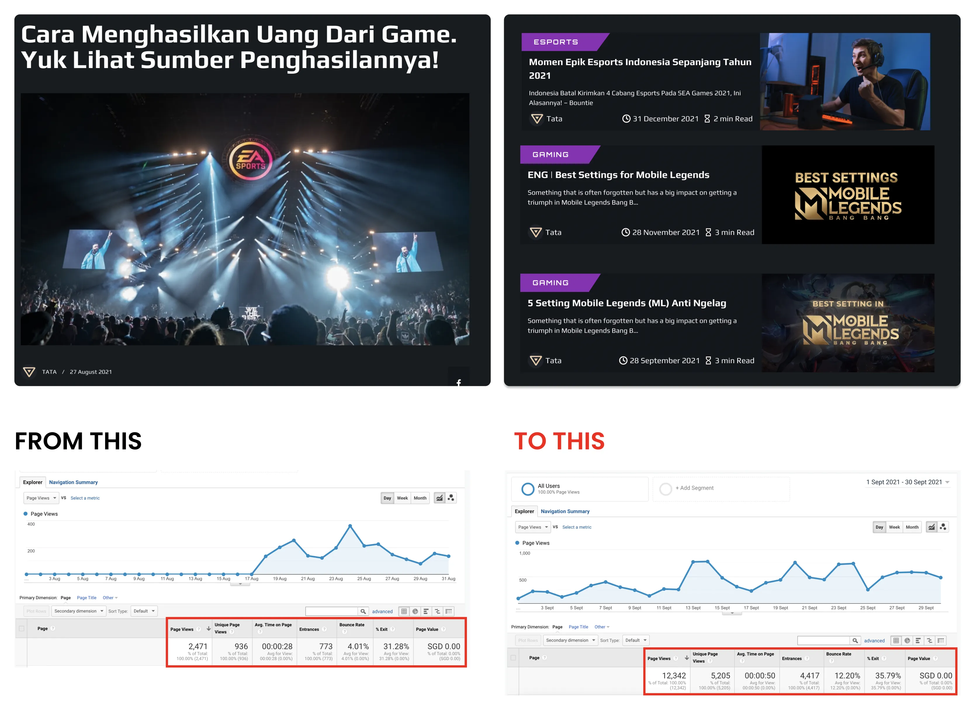The height and width of the screenshot is (710, 975).
Task: Click the 25 Aug peak point on August chart
Action: click(x=350, y=526)
